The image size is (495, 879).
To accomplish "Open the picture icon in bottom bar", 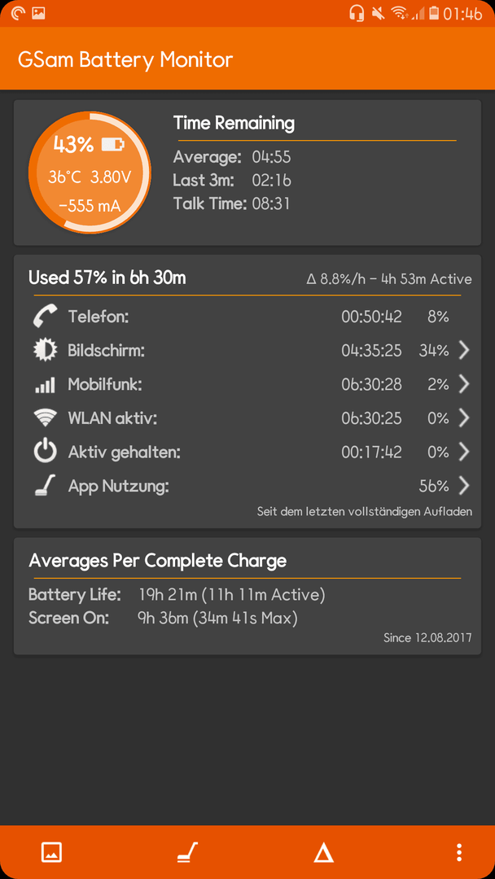I will pyautogui.click(x=51, y=852).
